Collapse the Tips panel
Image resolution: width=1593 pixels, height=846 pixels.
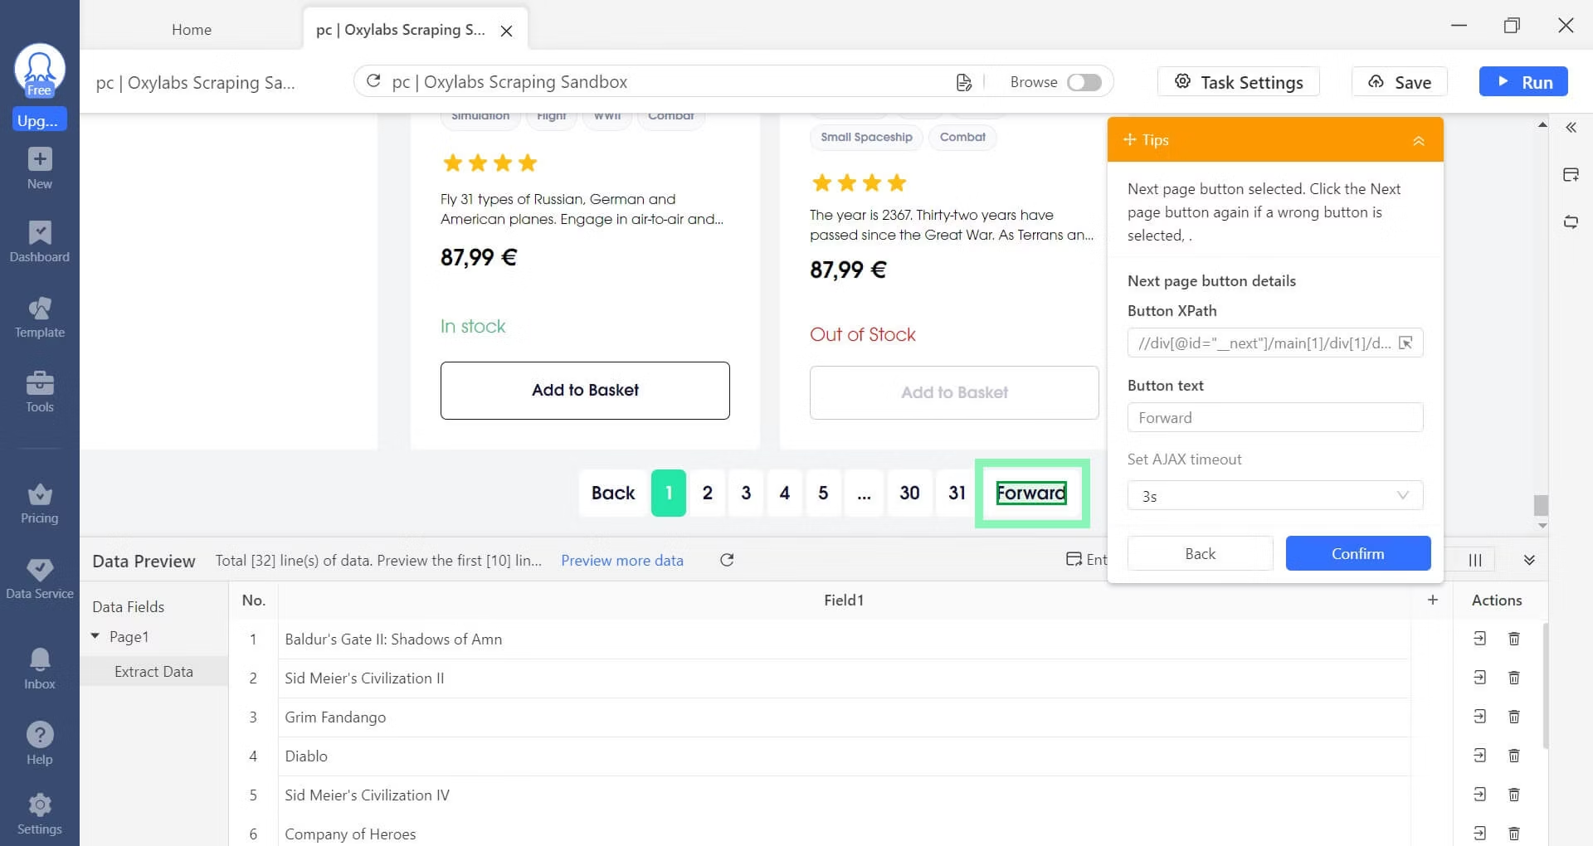(1418, 140)
